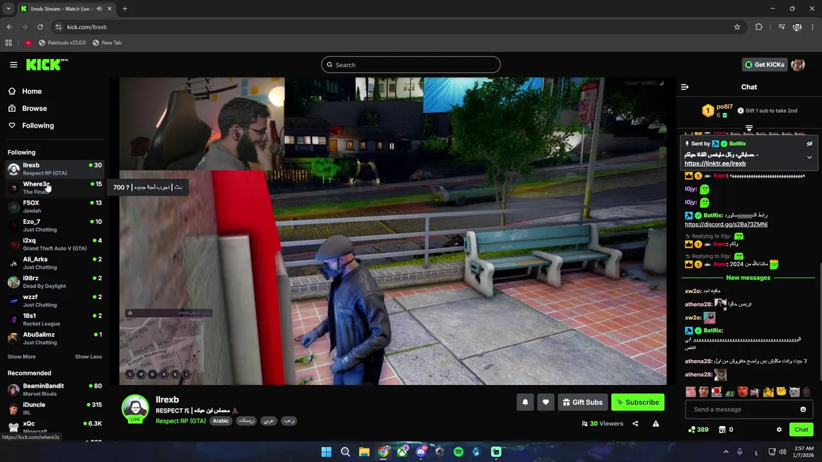
Task: Open New Tab bookmark
Action: click(107, 43)
